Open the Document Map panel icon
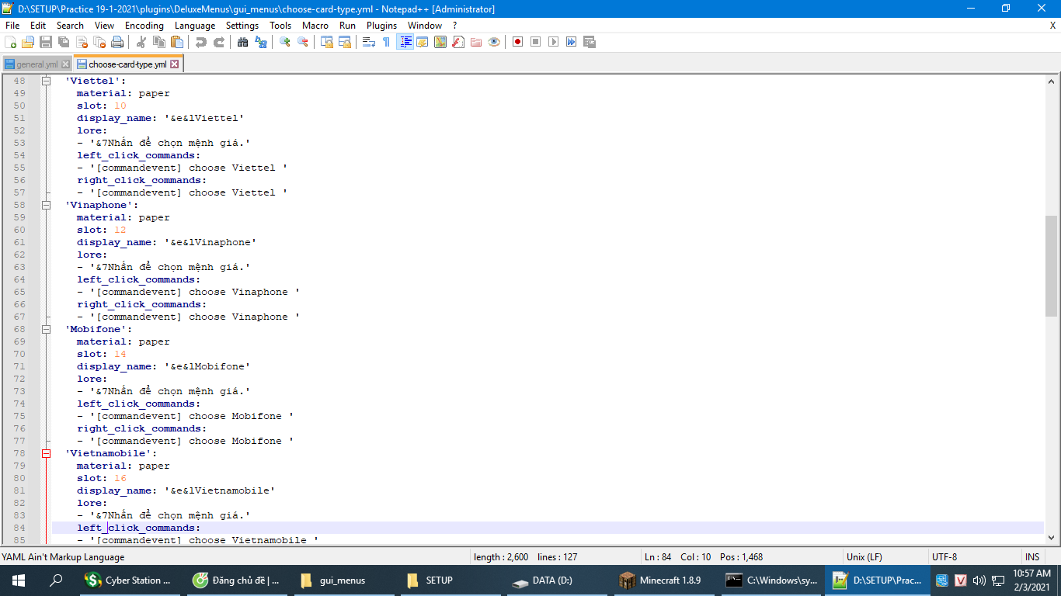Image resolution: width=1061 pixels, height=596 pixels. 440,42
